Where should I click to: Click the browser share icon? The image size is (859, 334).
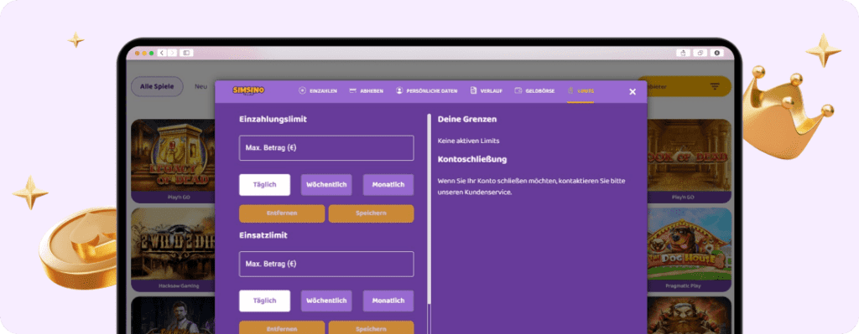click(683, 53)
